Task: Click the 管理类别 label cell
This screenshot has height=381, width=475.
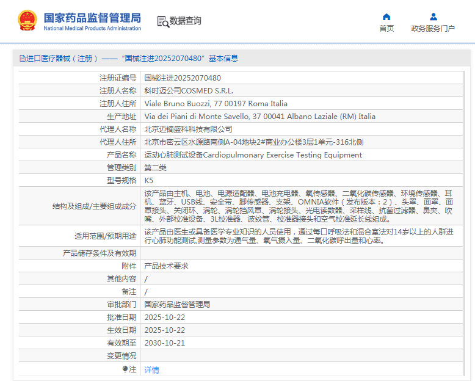Action: click(79, 168)
